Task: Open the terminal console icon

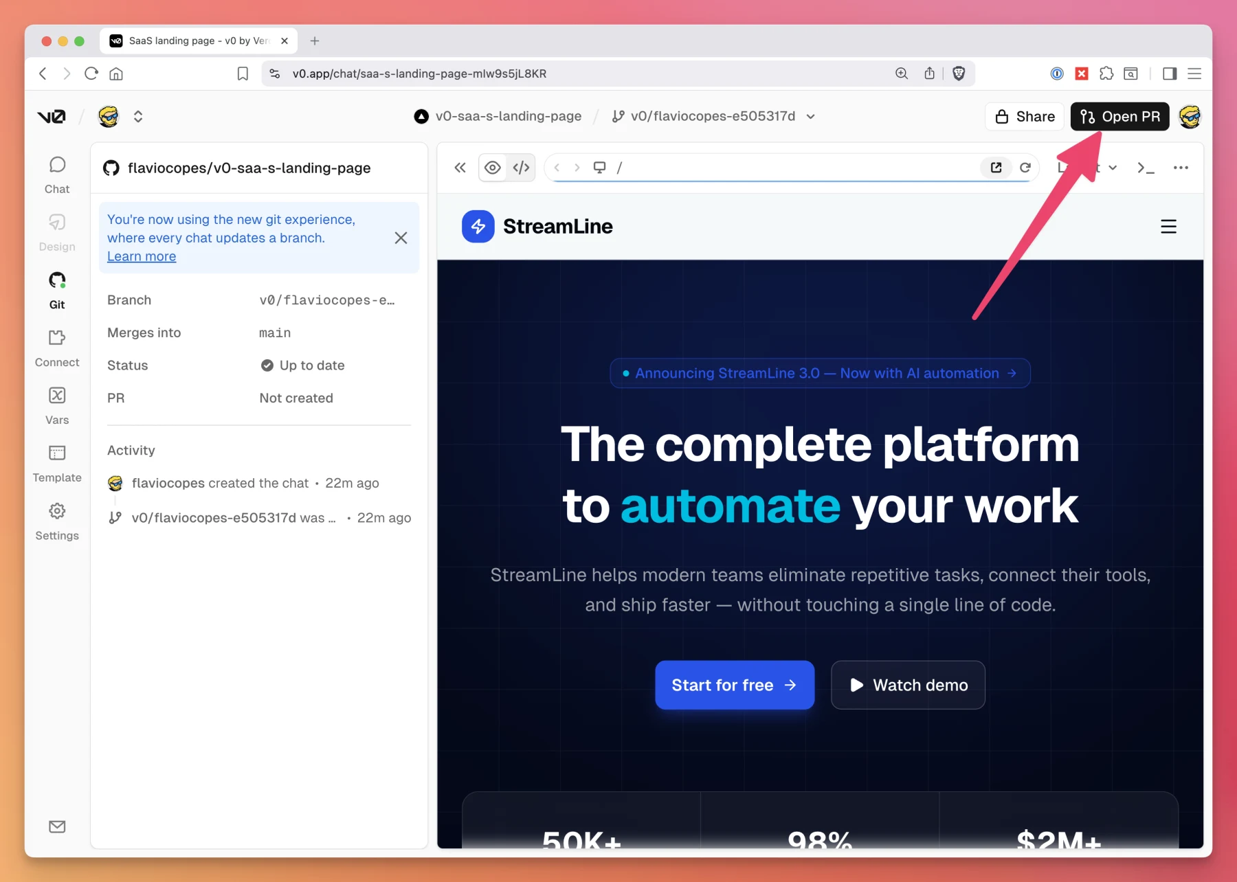Action: tap(1146, 168)
